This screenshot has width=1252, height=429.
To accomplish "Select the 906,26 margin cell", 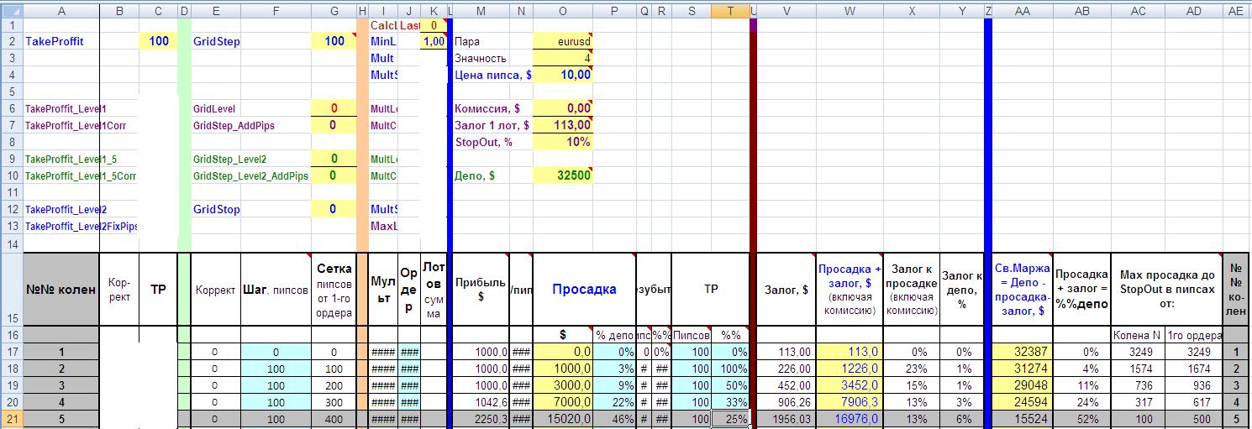I will (786, 402).
